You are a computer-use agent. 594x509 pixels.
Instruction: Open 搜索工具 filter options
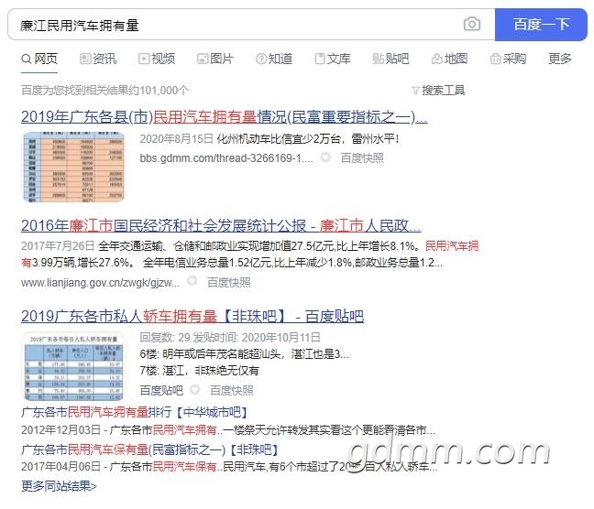[438, 90]
